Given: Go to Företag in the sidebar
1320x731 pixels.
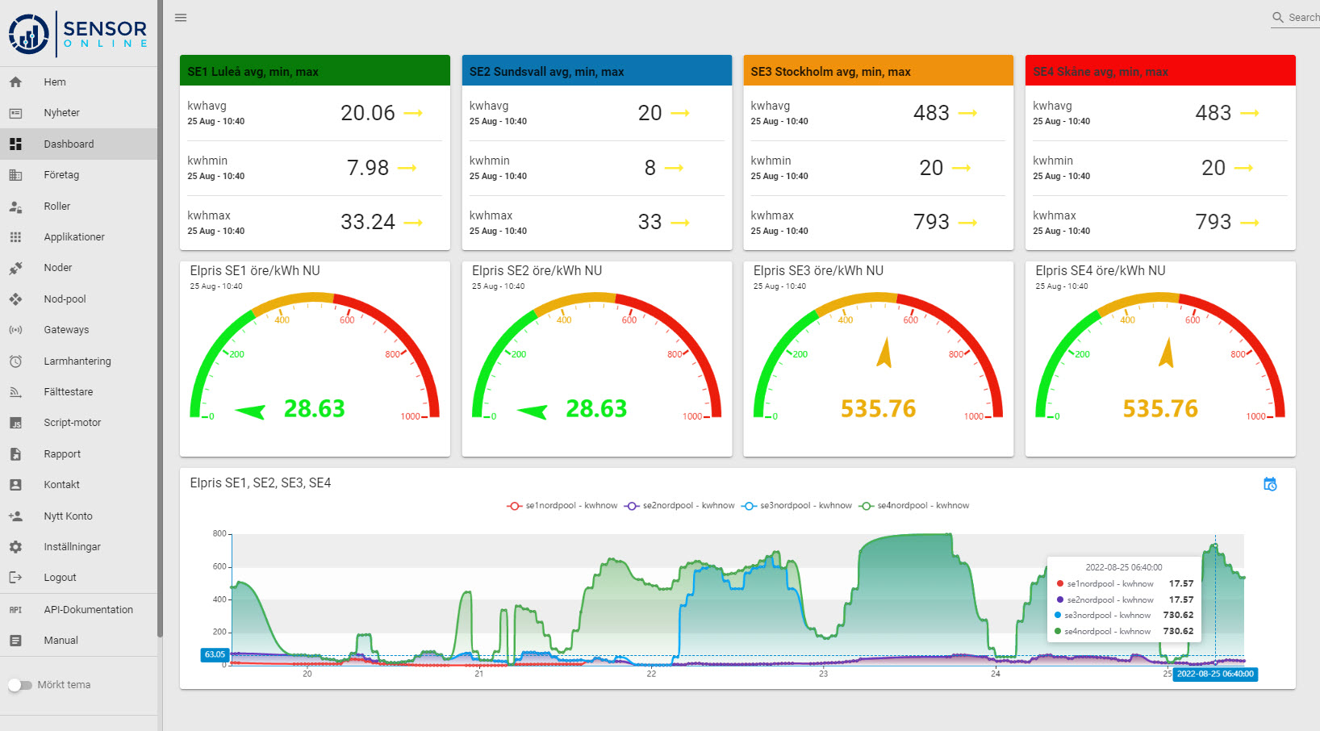Looking at the screenshot, I should click(x=78, y=175).
